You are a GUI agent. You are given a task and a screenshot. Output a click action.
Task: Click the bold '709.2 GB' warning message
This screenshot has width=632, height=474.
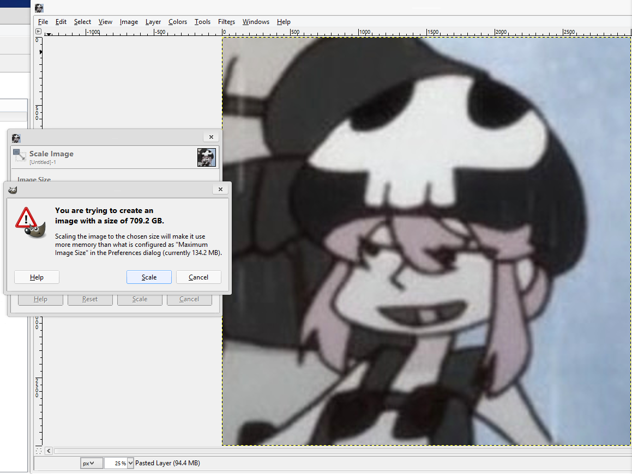click(110, 215)
